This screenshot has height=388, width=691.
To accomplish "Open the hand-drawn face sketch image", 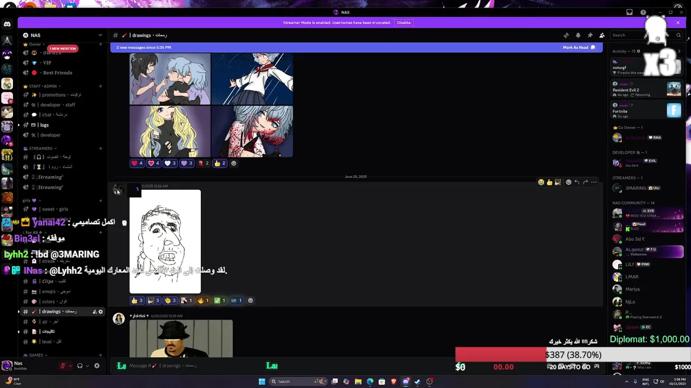I will point(165,241).
